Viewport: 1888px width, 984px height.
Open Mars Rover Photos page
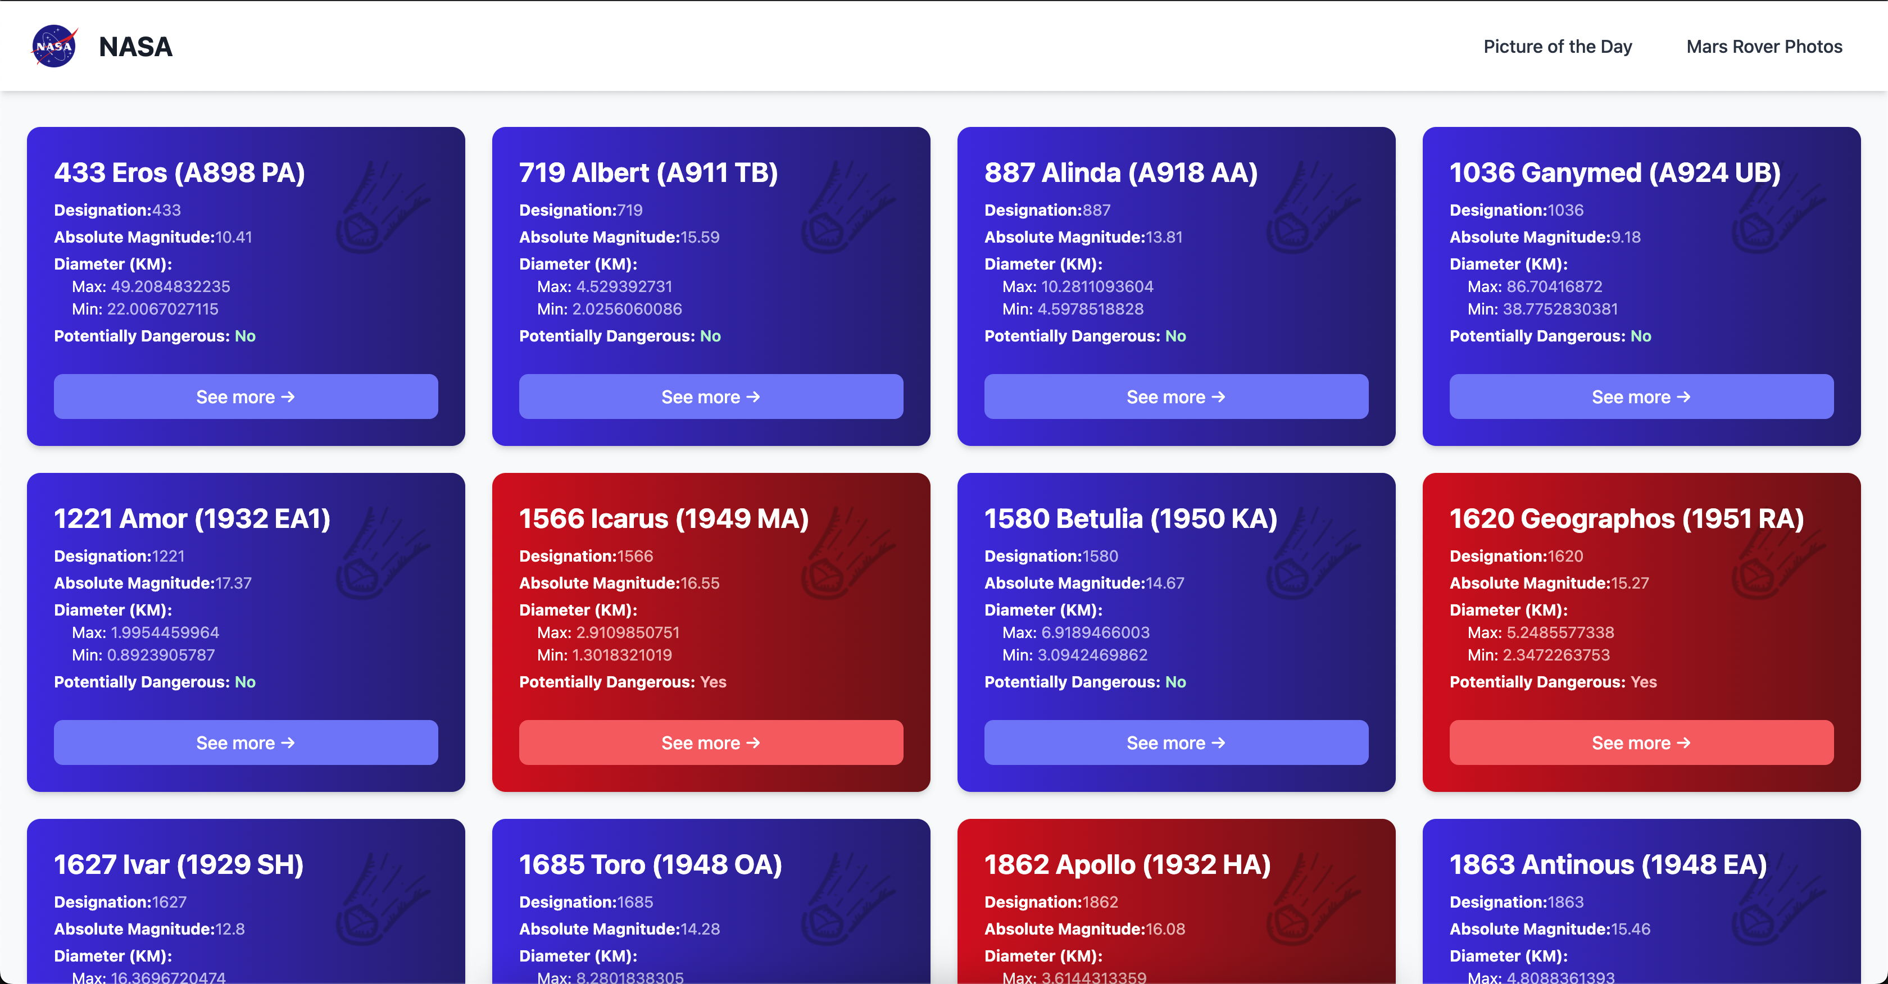tap(1764, 46)
